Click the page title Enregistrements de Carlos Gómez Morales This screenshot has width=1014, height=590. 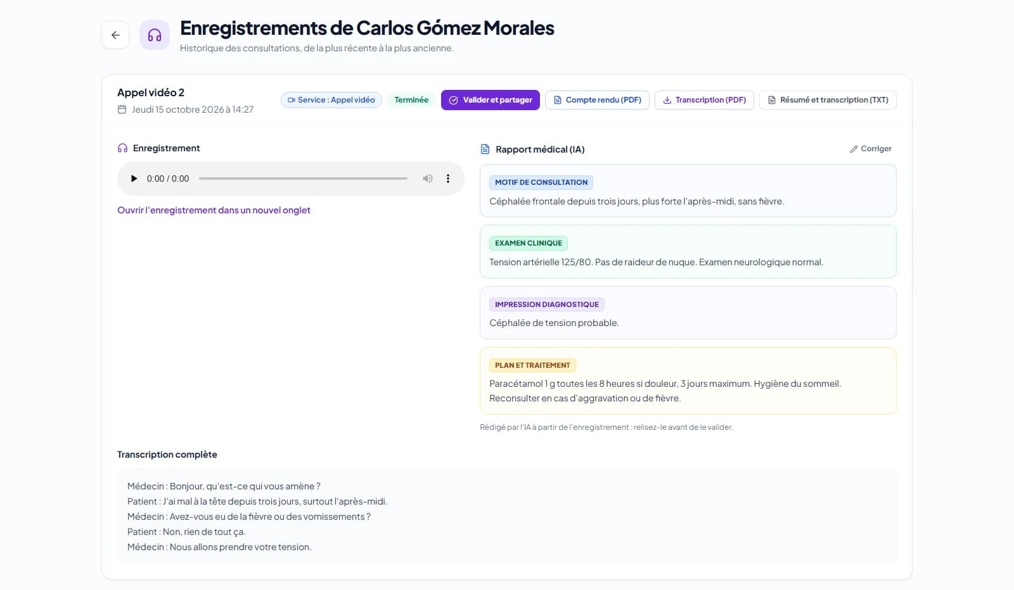point(367,28)
